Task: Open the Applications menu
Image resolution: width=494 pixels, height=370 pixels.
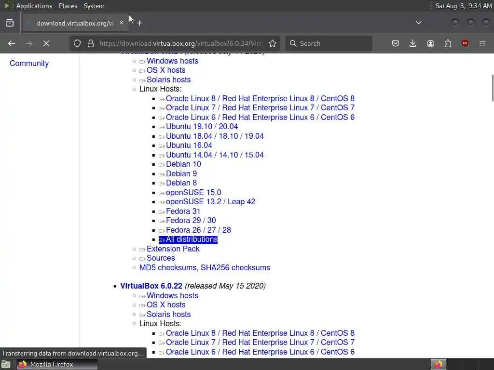Action: pos(34,6)
